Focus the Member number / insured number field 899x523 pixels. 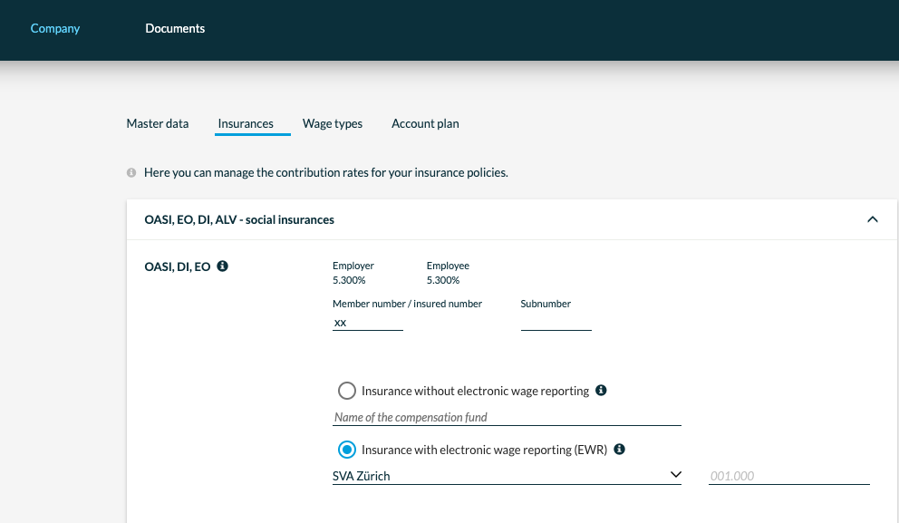[x=368, y=323]
